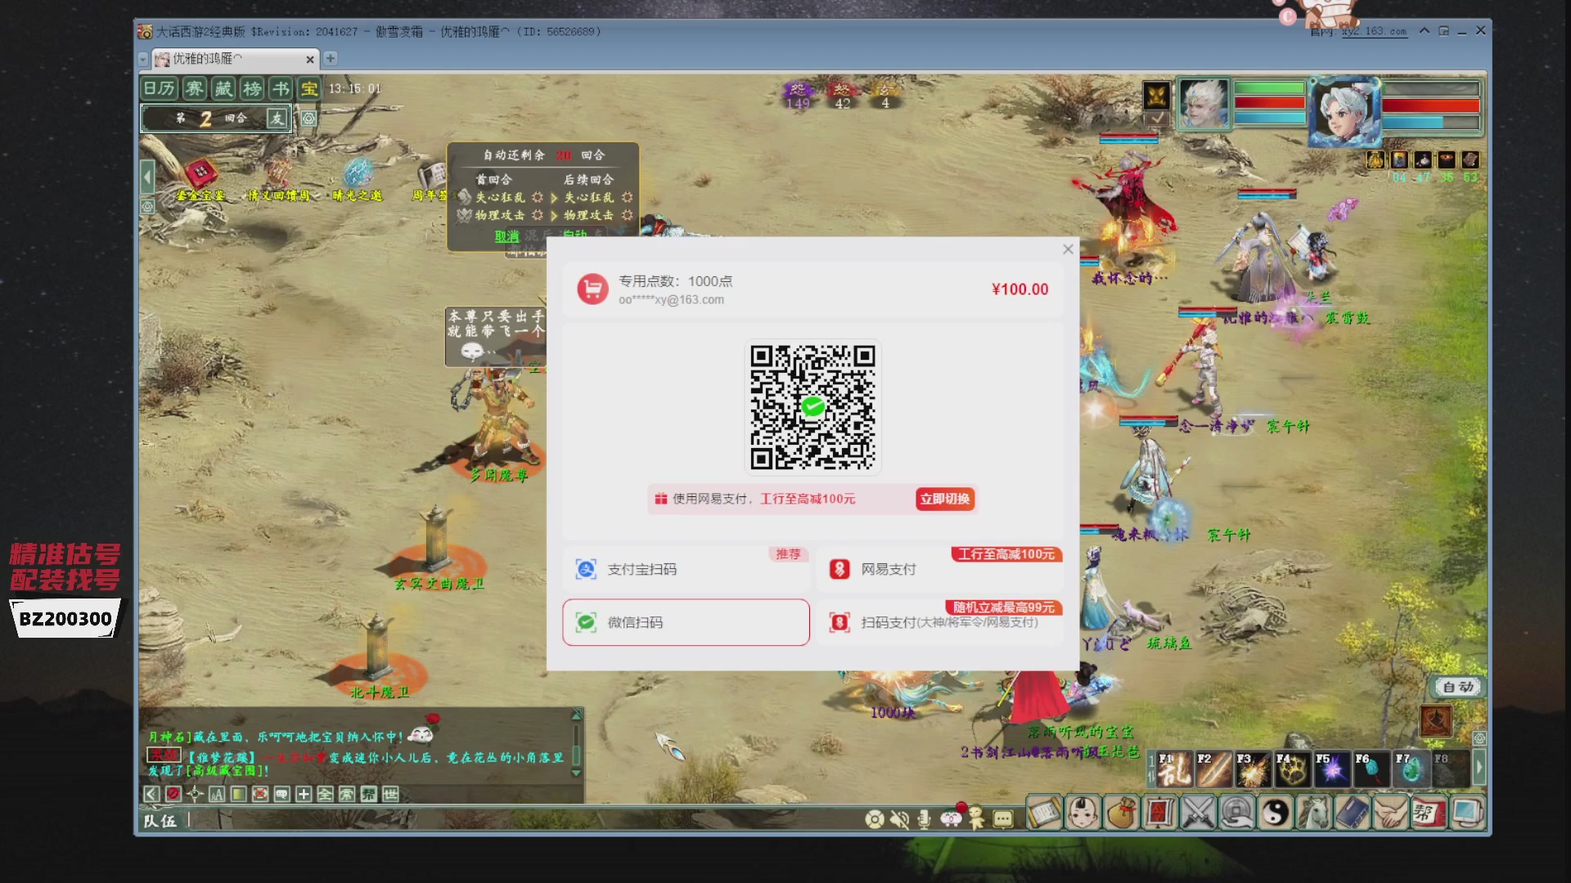The height and width of the screenshot is (883, 1571).
Task: Open the horse mount icon
Action: (1313, 813)
